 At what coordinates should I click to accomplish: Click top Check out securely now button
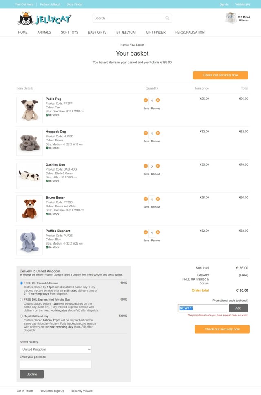220,75
